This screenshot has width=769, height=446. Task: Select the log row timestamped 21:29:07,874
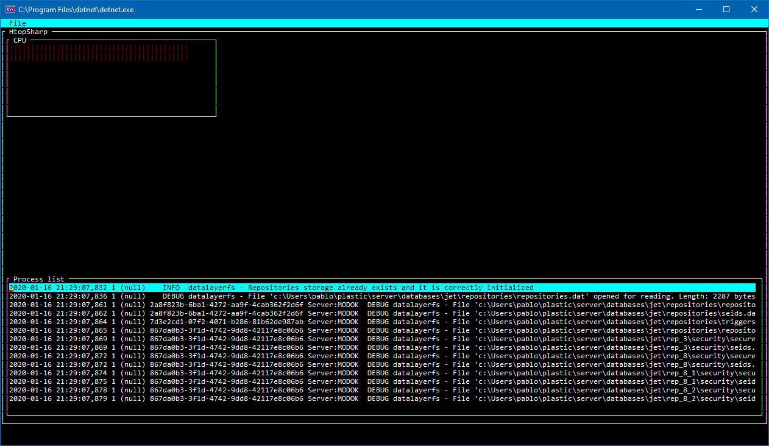click(382, 373)
